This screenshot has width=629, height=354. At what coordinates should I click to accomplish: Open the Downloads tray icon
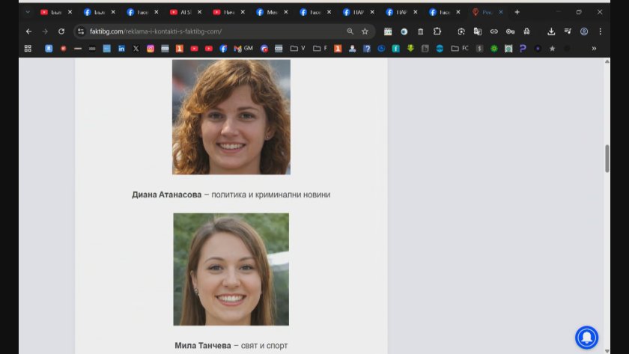point(551,31)
